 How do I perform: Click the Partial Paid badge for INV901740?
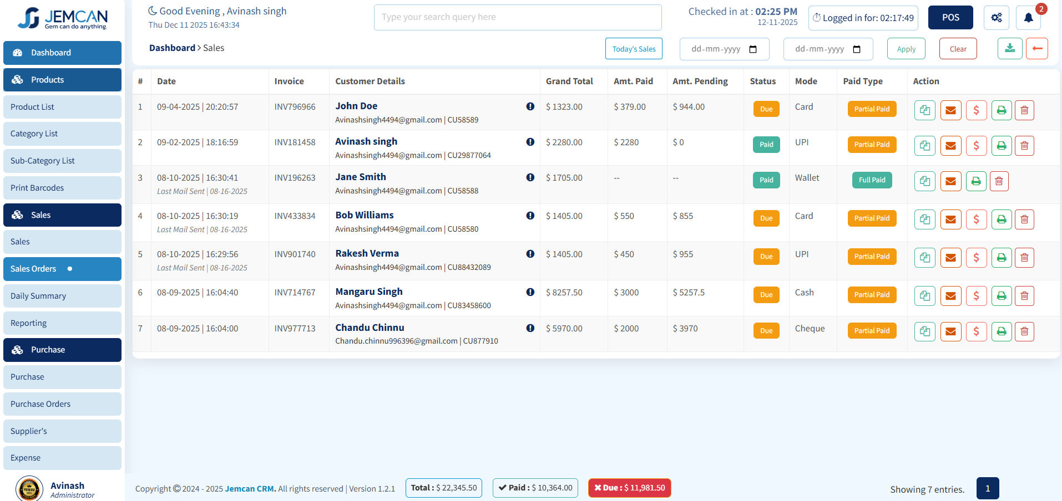tap(872, 256)
